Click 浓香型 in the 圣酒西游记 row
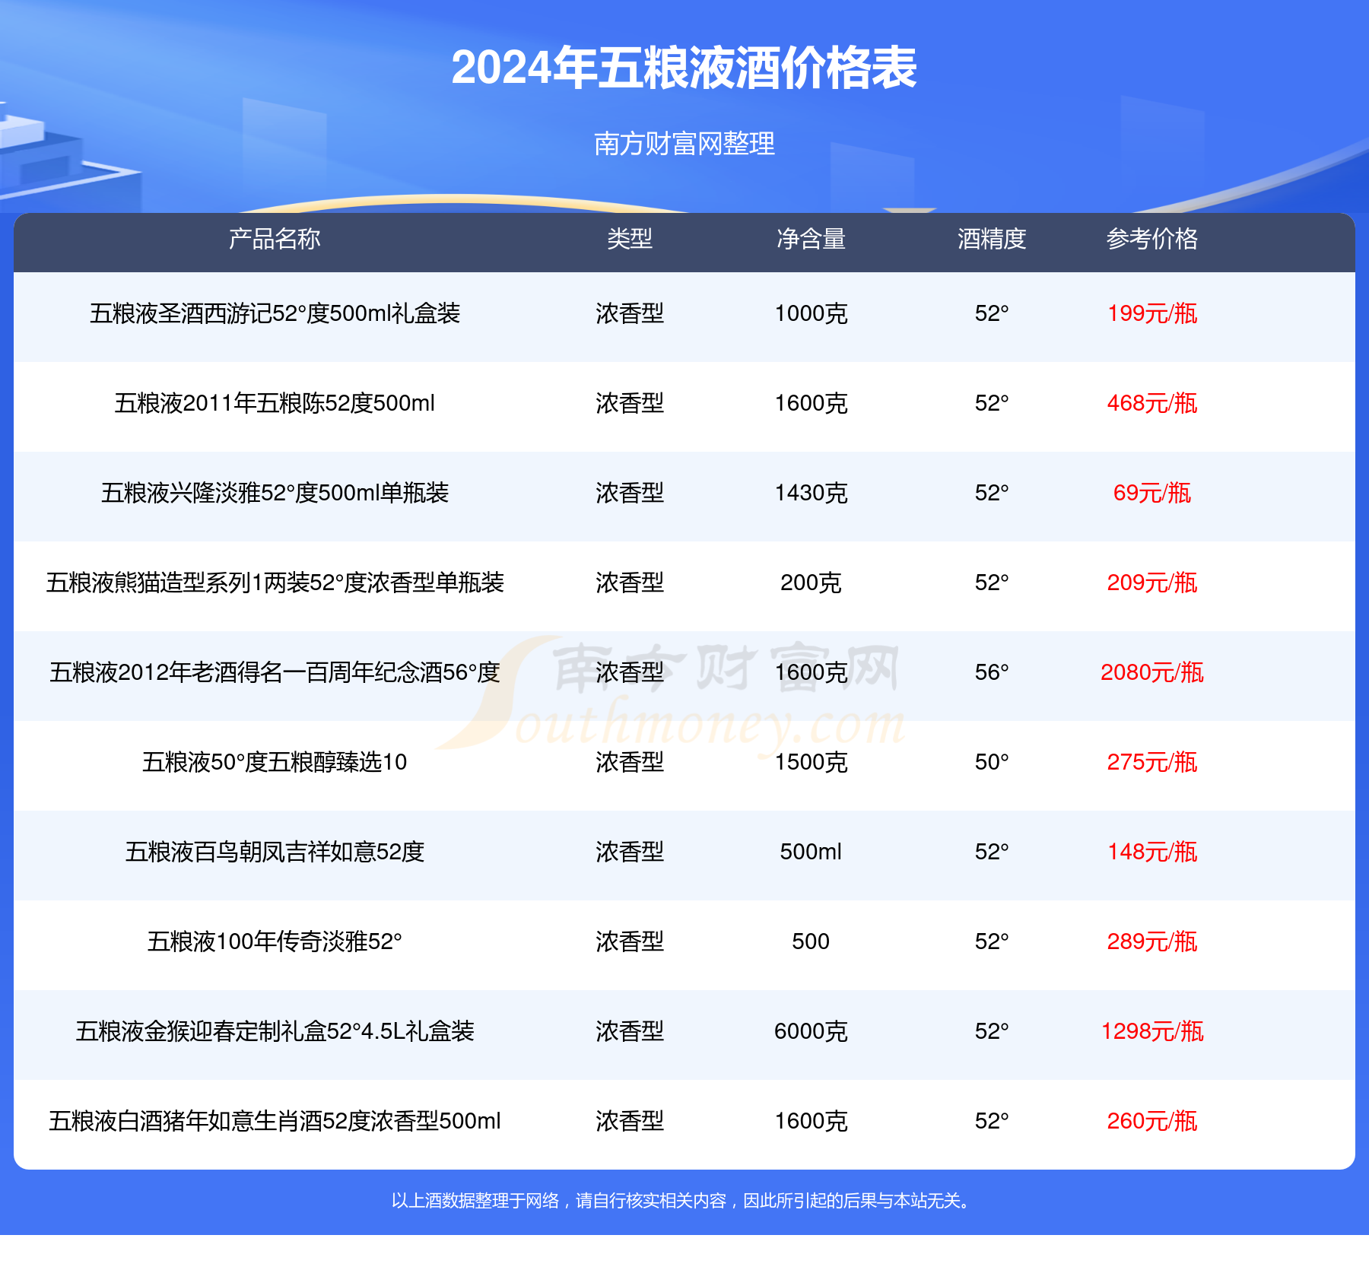 point(630,313)
